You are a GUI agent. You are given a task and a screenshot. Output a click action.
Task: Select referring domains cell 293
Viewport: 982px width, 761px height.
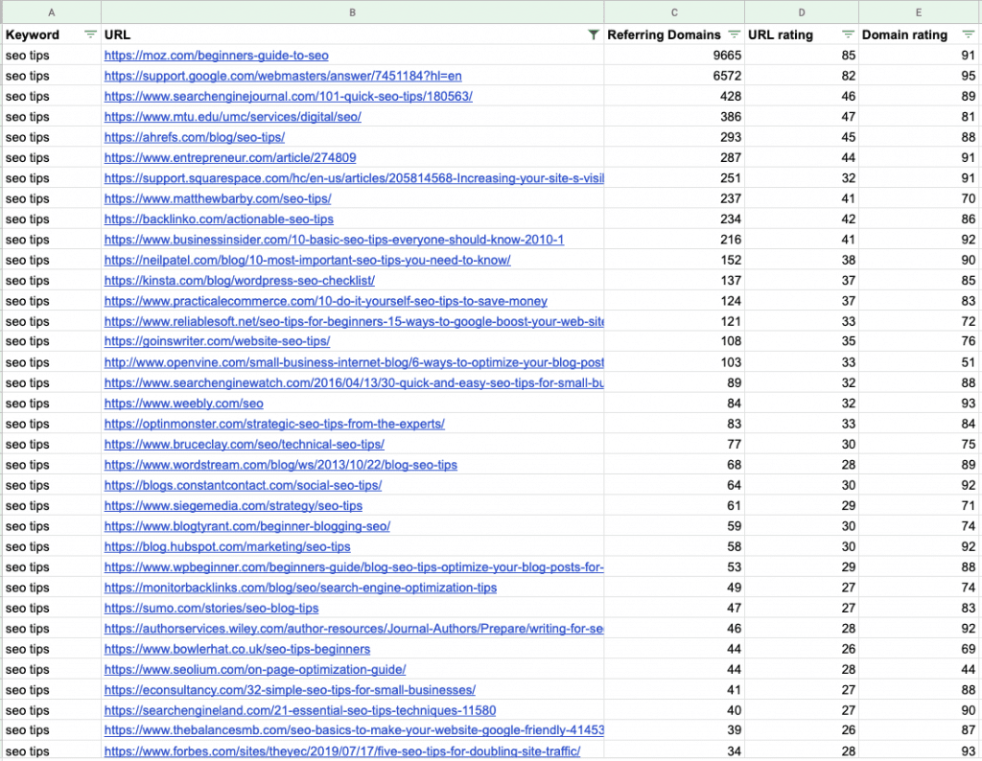coord(674,137)
